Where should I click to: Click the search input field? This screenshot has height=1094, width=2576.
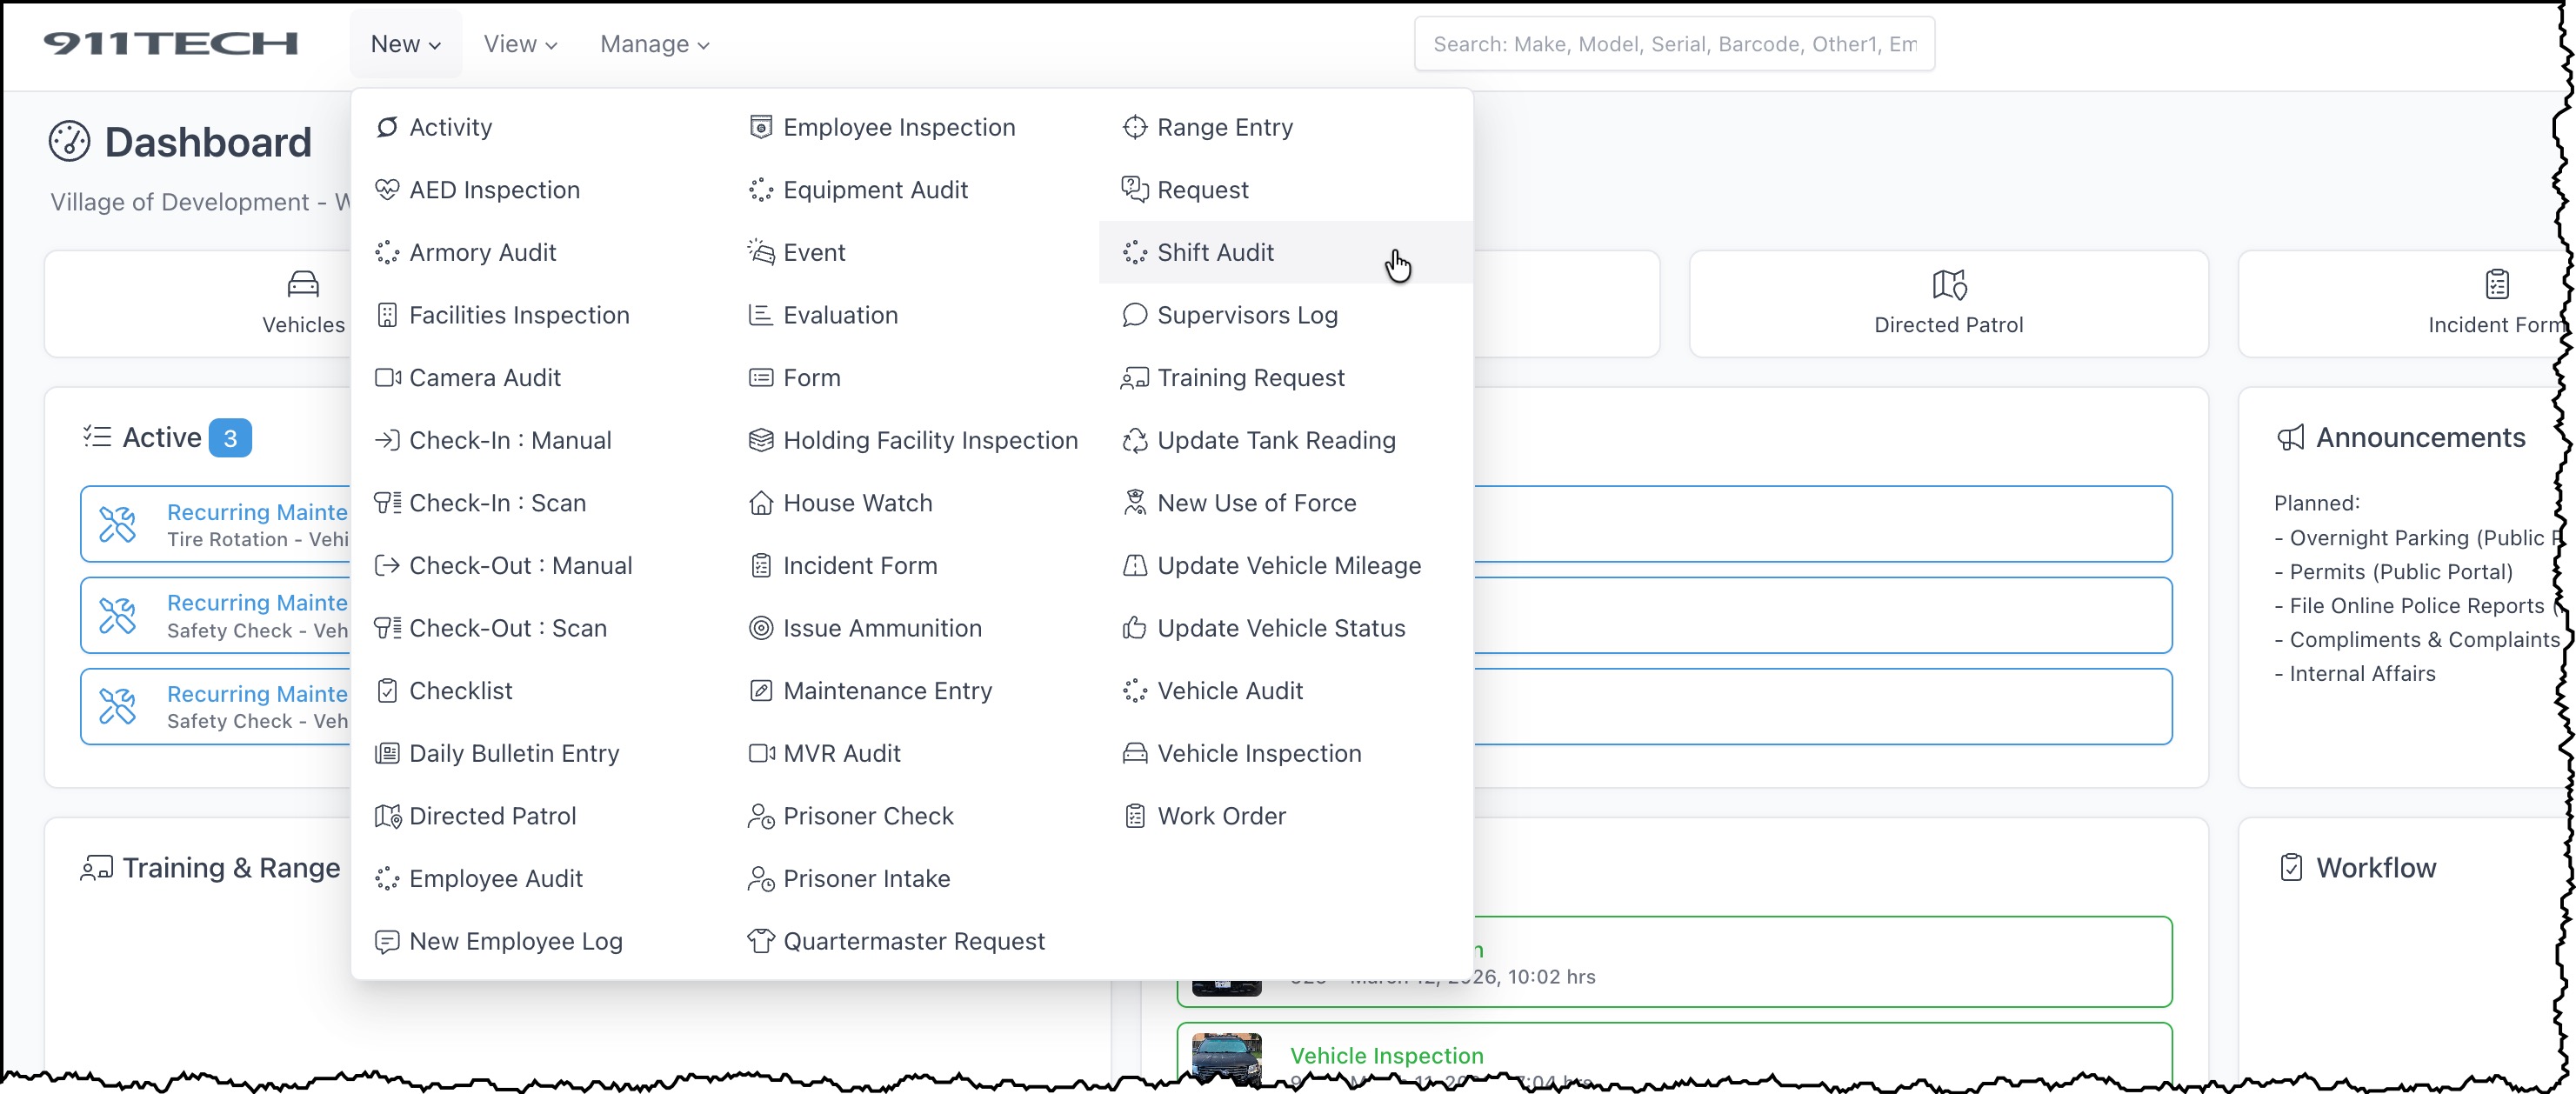pos(1673,44)
